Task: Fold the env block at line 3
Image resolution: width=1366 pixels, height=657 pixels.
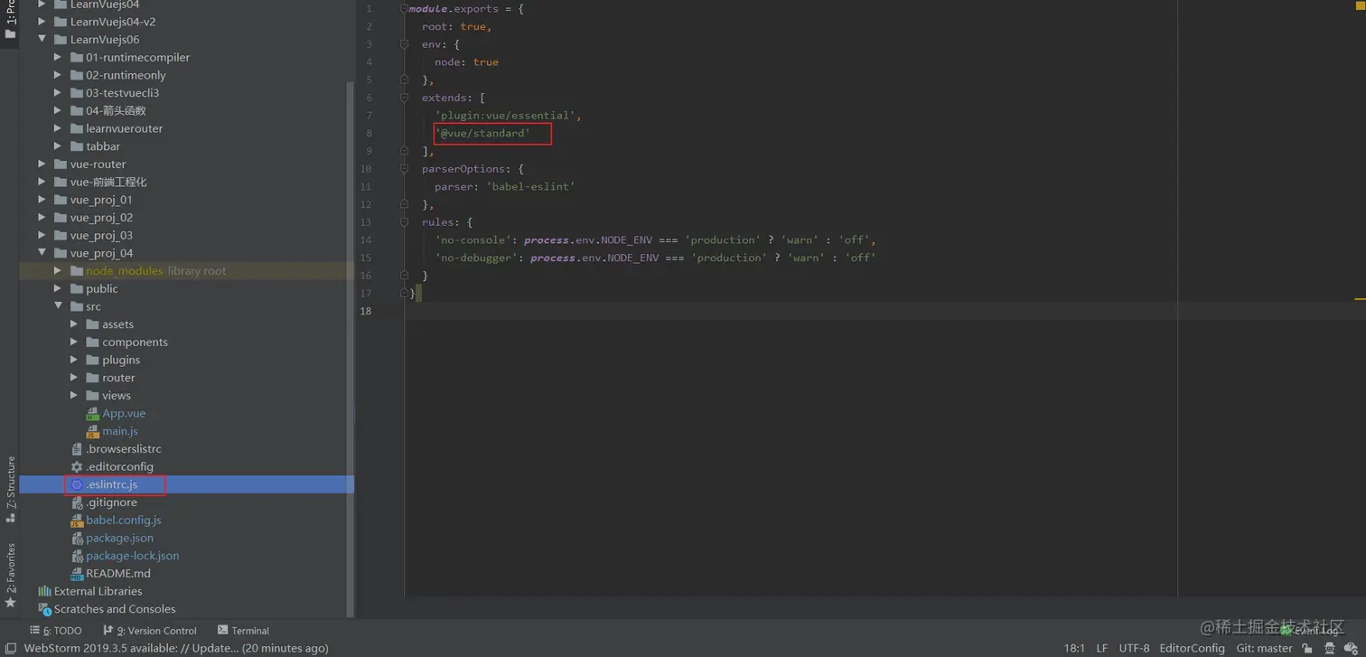Action: pos(404,43)
